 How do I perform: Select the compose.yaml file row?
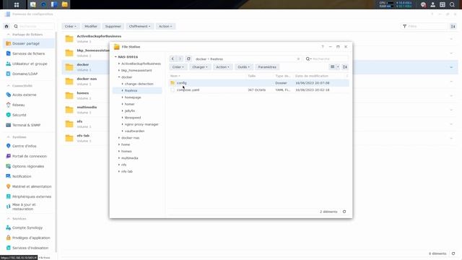point(259,90)
